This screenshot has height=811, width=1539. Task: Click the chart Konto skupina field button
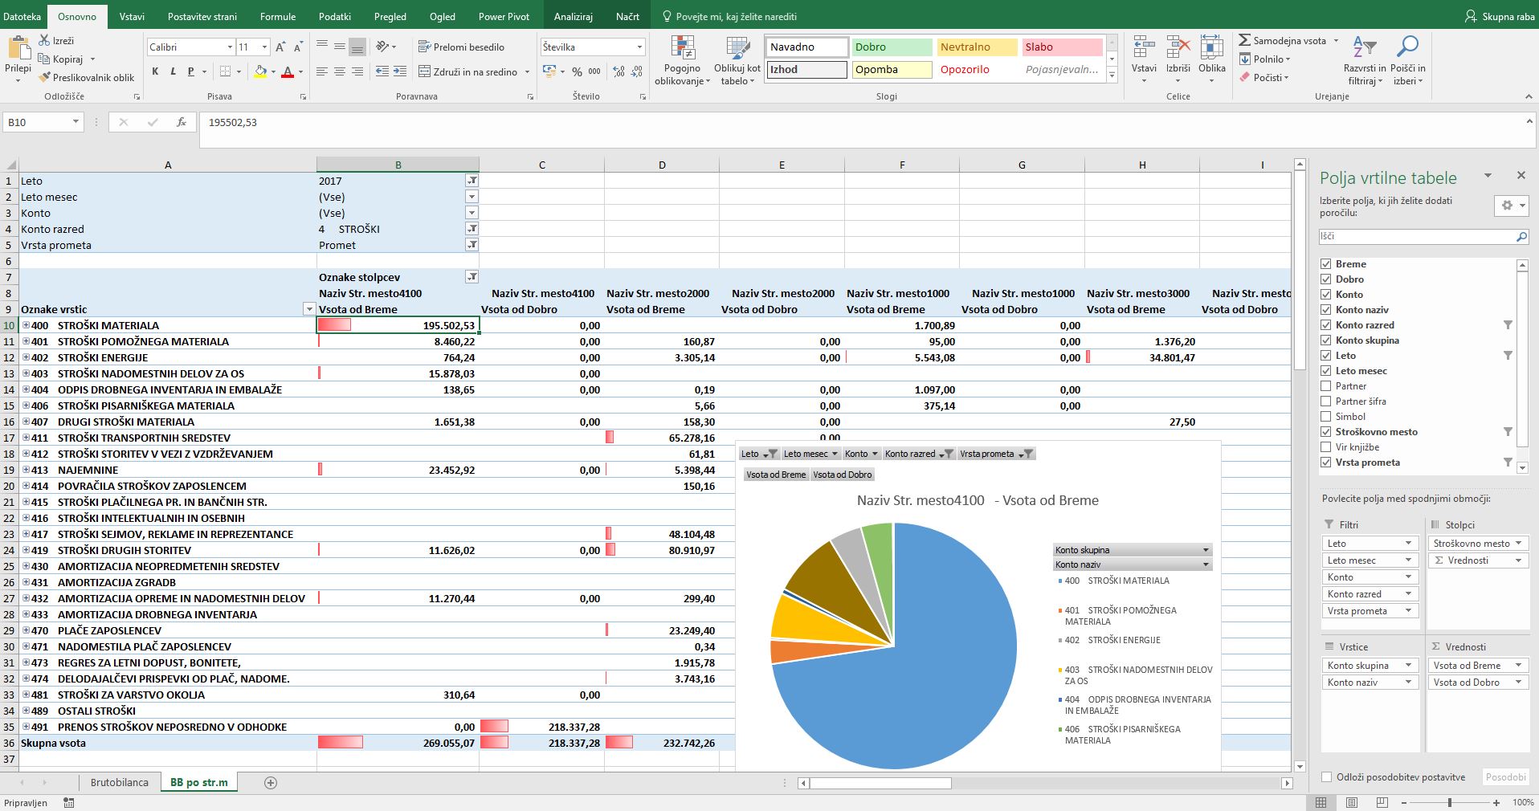pos(1132,550)
